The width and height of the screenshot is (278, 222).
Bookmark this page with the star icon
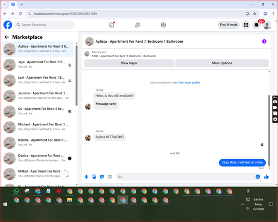pos(255,14)
